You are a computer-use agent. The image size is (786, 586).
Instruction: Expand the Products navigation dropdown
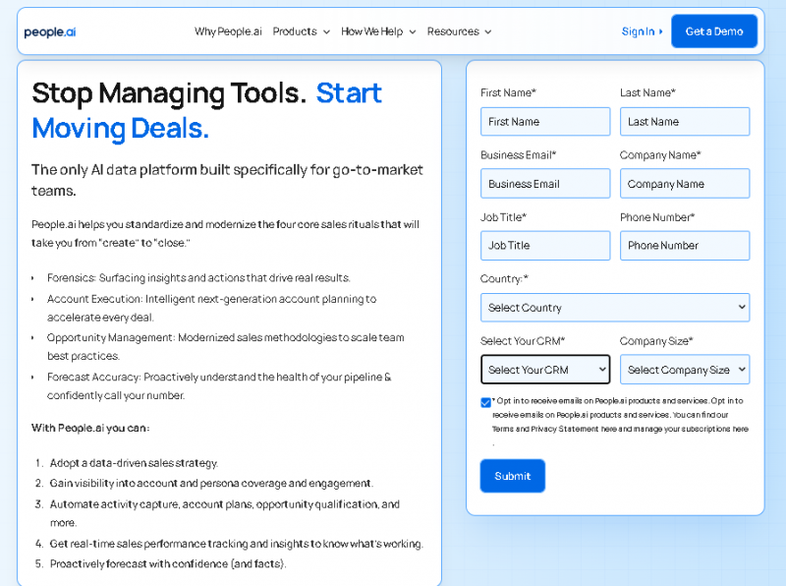point(301,31)
